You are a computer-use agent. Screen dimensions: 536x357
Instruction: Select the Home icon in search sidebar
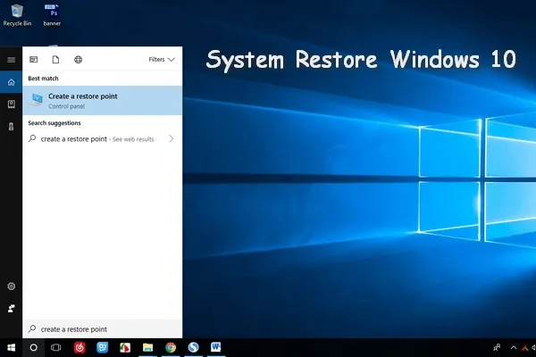11,82
